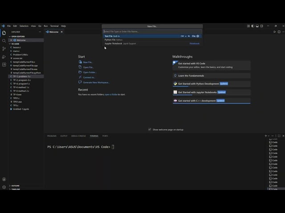Open Get Started with Python Development walkthrough

pos(212,84)
